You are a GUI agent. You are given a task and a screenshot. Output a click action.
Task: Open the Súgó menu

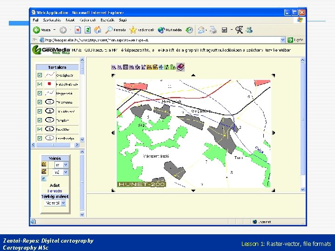(123, 20)
